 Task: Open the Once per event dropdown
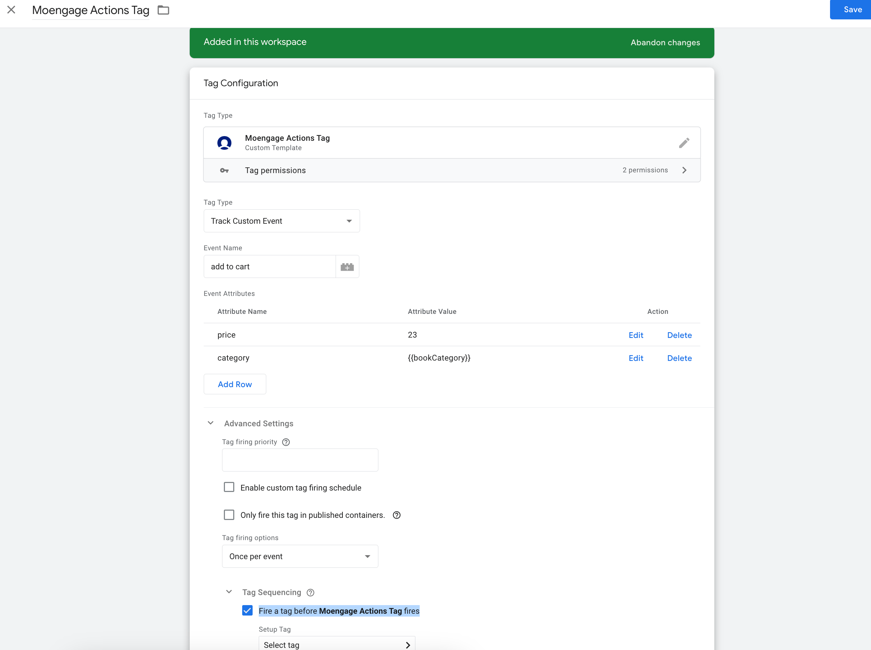pos(300,556)
